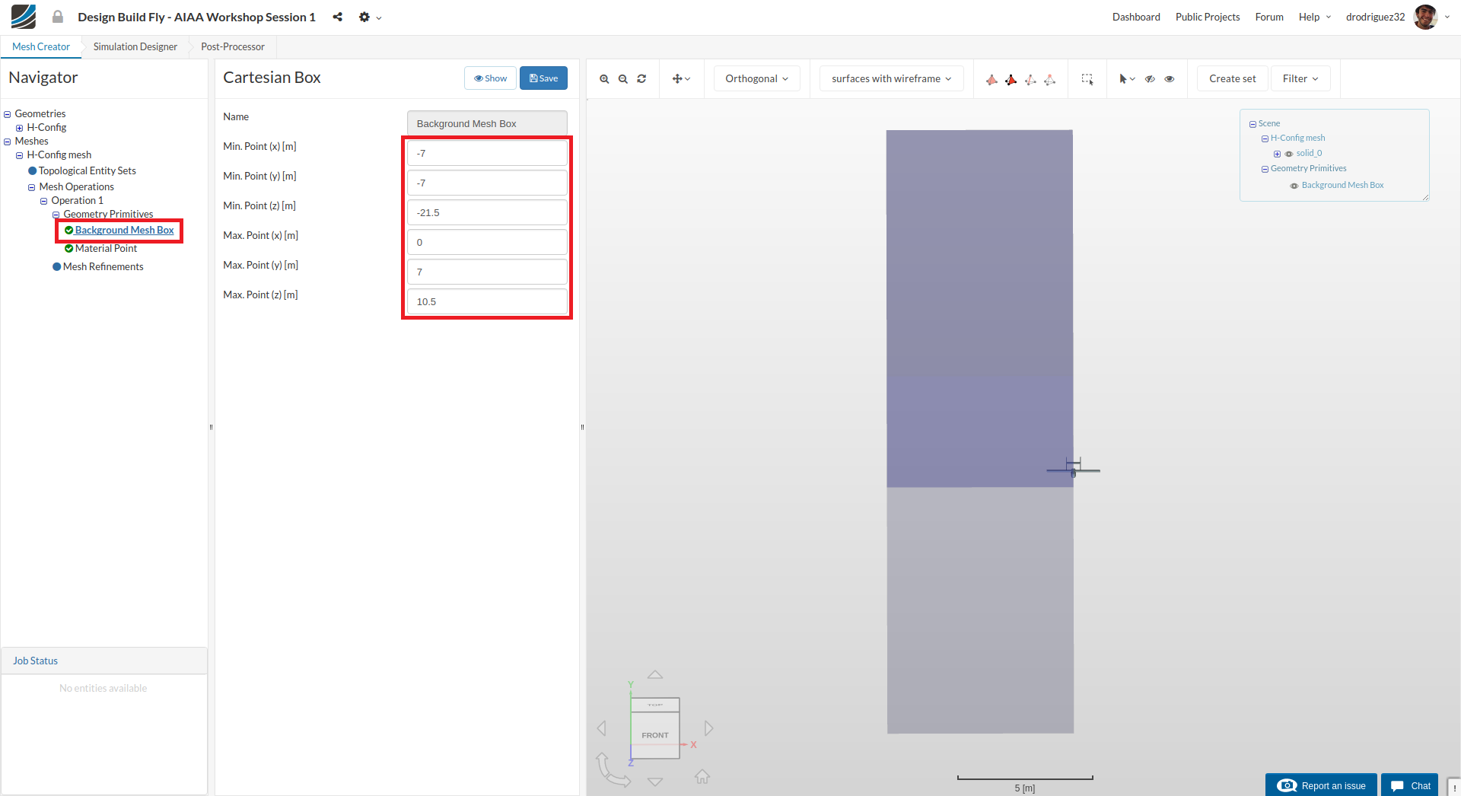This screenshot has width=1461, height=796.
Task: Open the project settings gear menu
Action: click(x=370, y=17)
